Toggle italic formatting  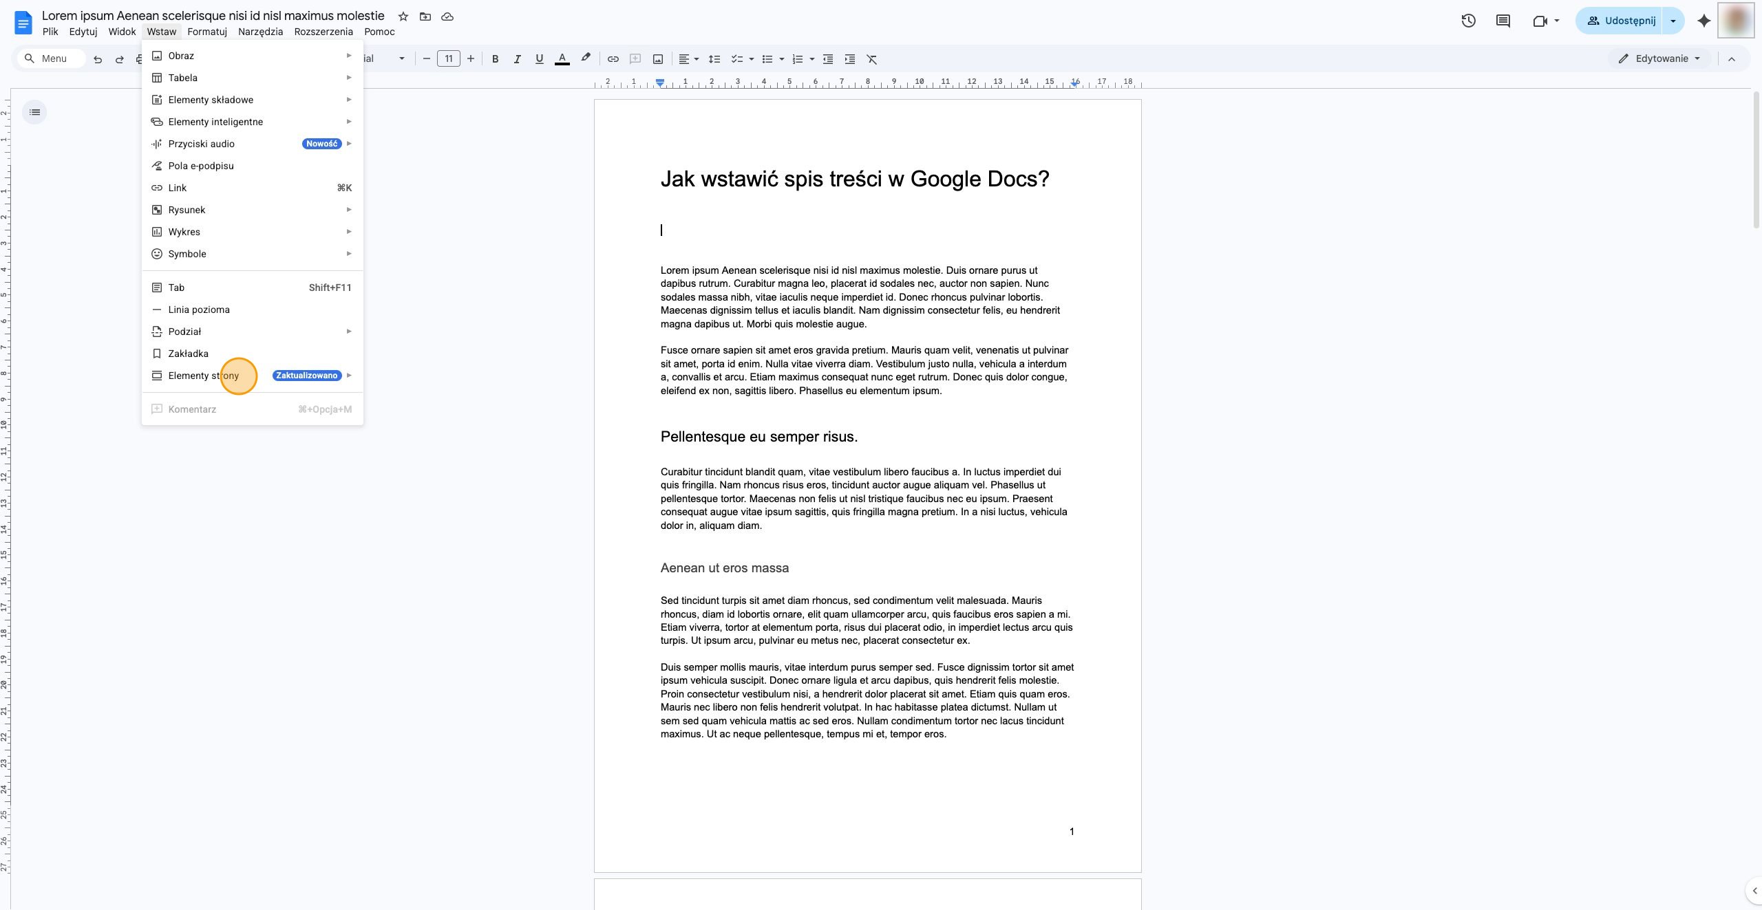pos(517,59)
